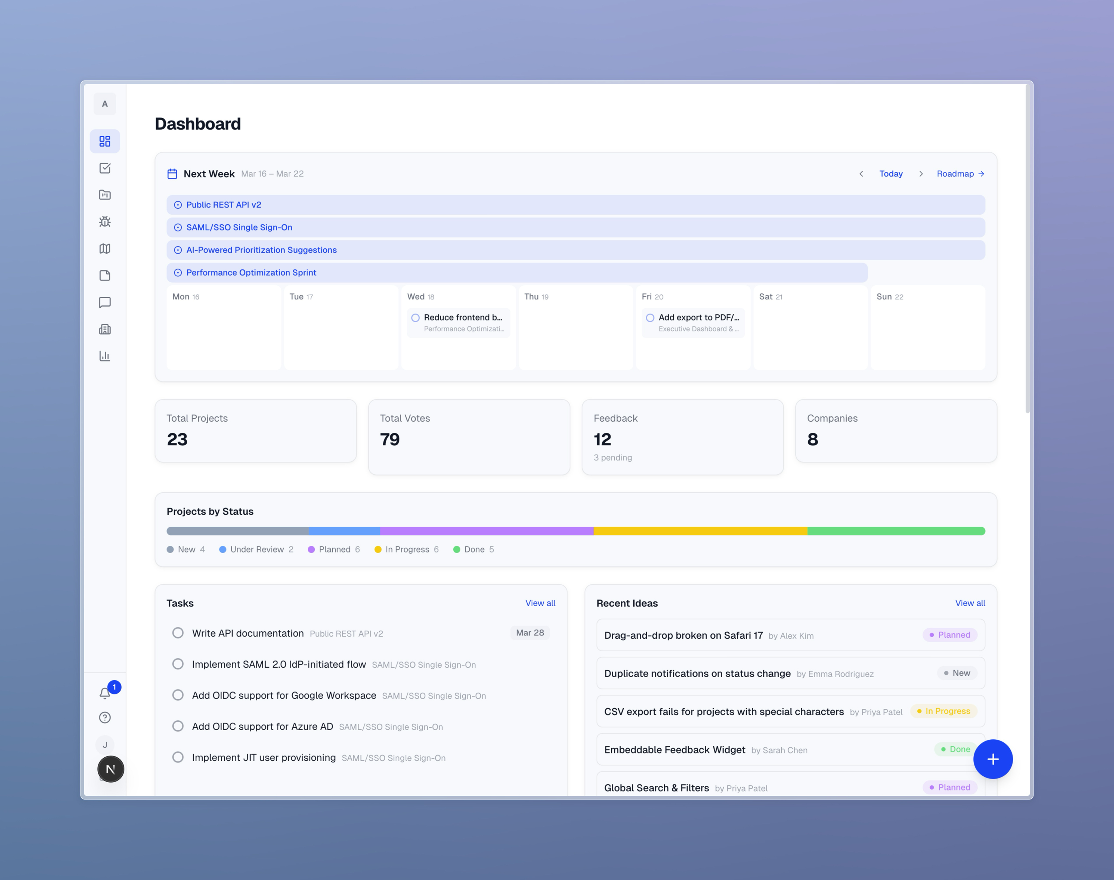Select the Dashboard grid icon in sidebar
This screenshot has height=880, width=1114.
point(104,141)
